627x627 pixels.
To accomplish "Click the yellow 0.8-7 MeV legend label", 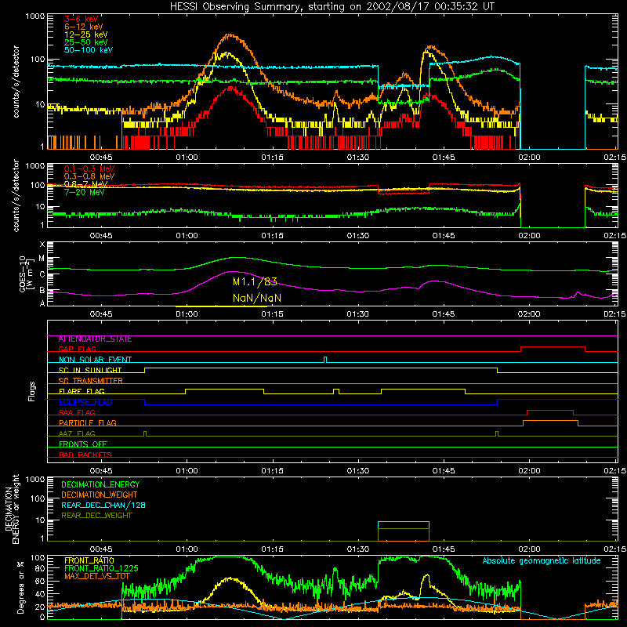I will (x=86, y=184).
